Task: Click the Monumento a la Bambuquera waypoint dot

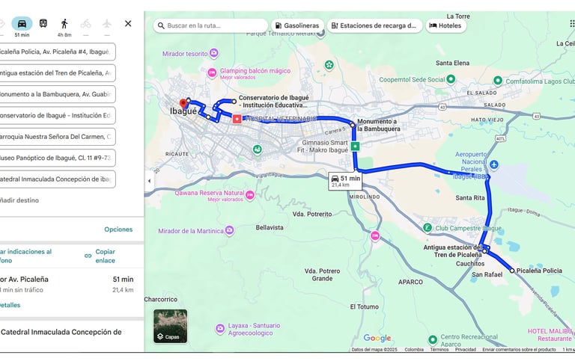Action: (353, 125)
